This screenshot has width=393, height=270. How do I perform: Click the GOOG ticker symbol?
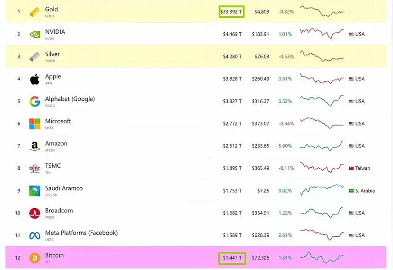[x=50, y=106]
